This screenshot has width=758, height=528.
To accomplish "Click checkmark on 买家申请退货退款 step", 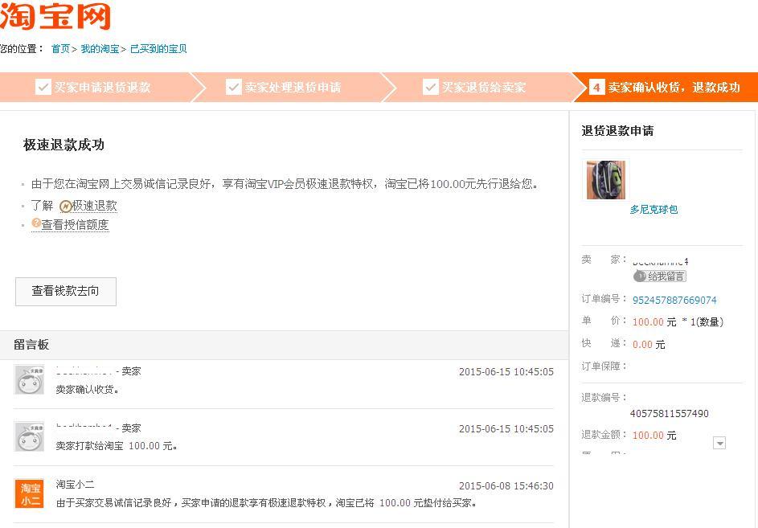I will pyautogui.click(x=43, y=87).
